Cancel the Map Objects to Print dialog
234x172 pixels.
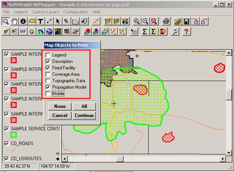point(60,115)
